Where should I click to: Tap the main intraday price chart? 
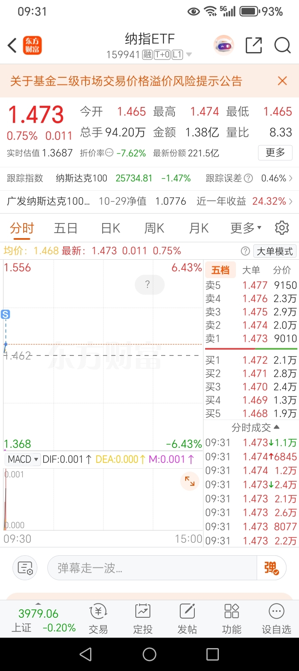point(103,355)
